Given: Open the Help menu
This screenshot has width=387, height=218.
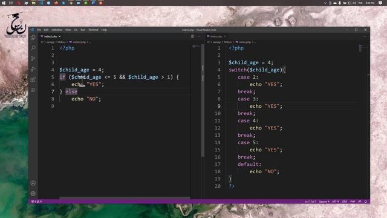Looking at the screenshot, I should (104, 30).
